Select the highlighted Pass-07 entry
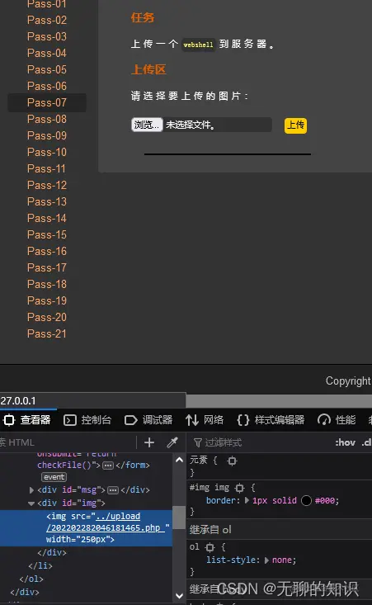 47,102
